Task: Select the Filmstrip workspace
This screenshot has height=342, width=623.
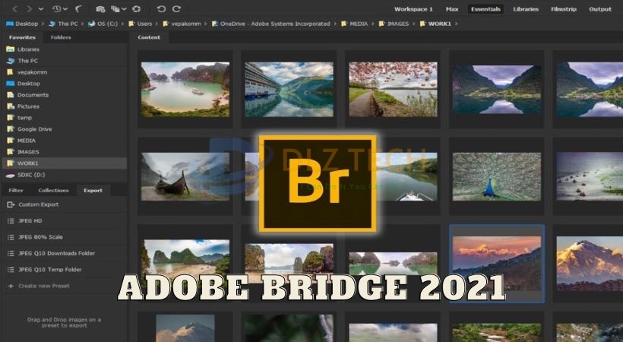Action: [564, 9]
